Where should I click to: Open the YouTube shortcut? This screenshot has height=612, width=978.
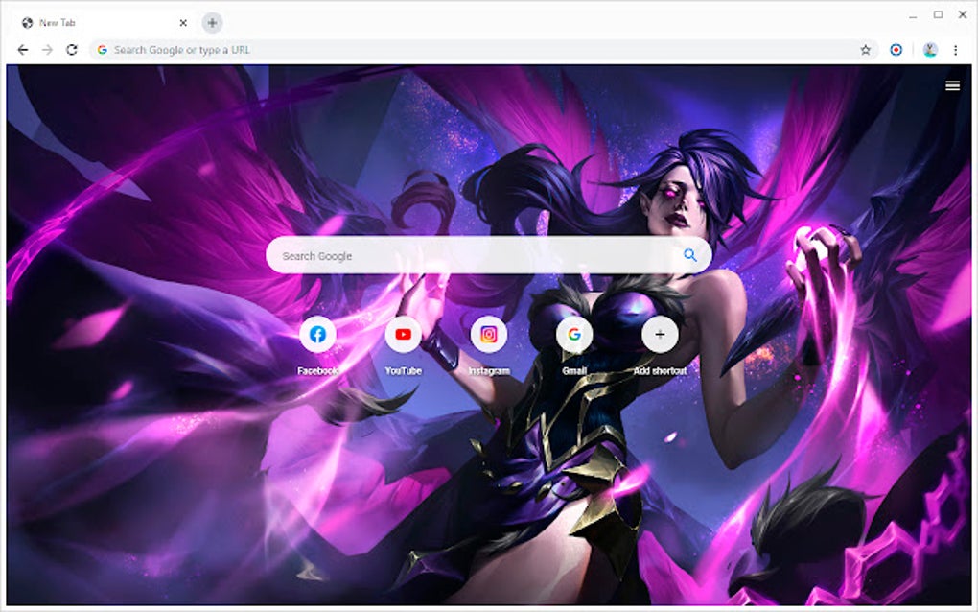click(403, 335)
